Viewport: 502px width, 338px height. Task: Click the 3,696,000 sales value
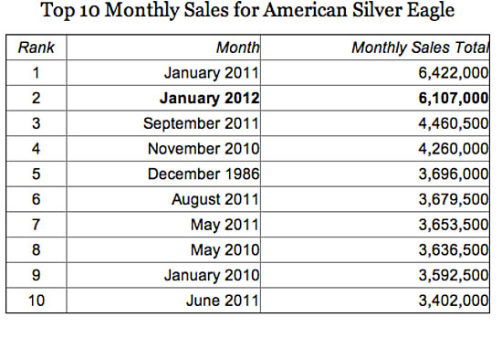point(454,174)
